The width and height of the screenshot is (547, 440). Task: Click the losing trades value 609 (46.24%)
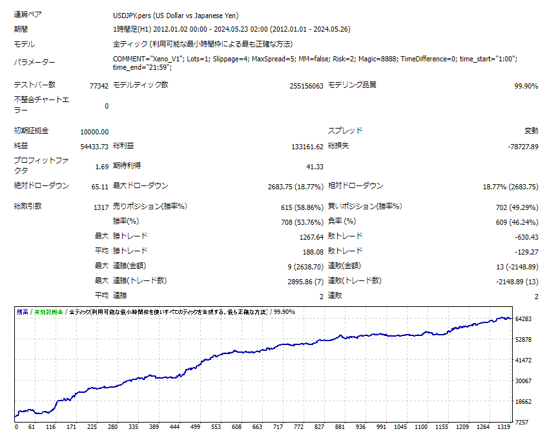pyautogui.click(x=517, y=222)
